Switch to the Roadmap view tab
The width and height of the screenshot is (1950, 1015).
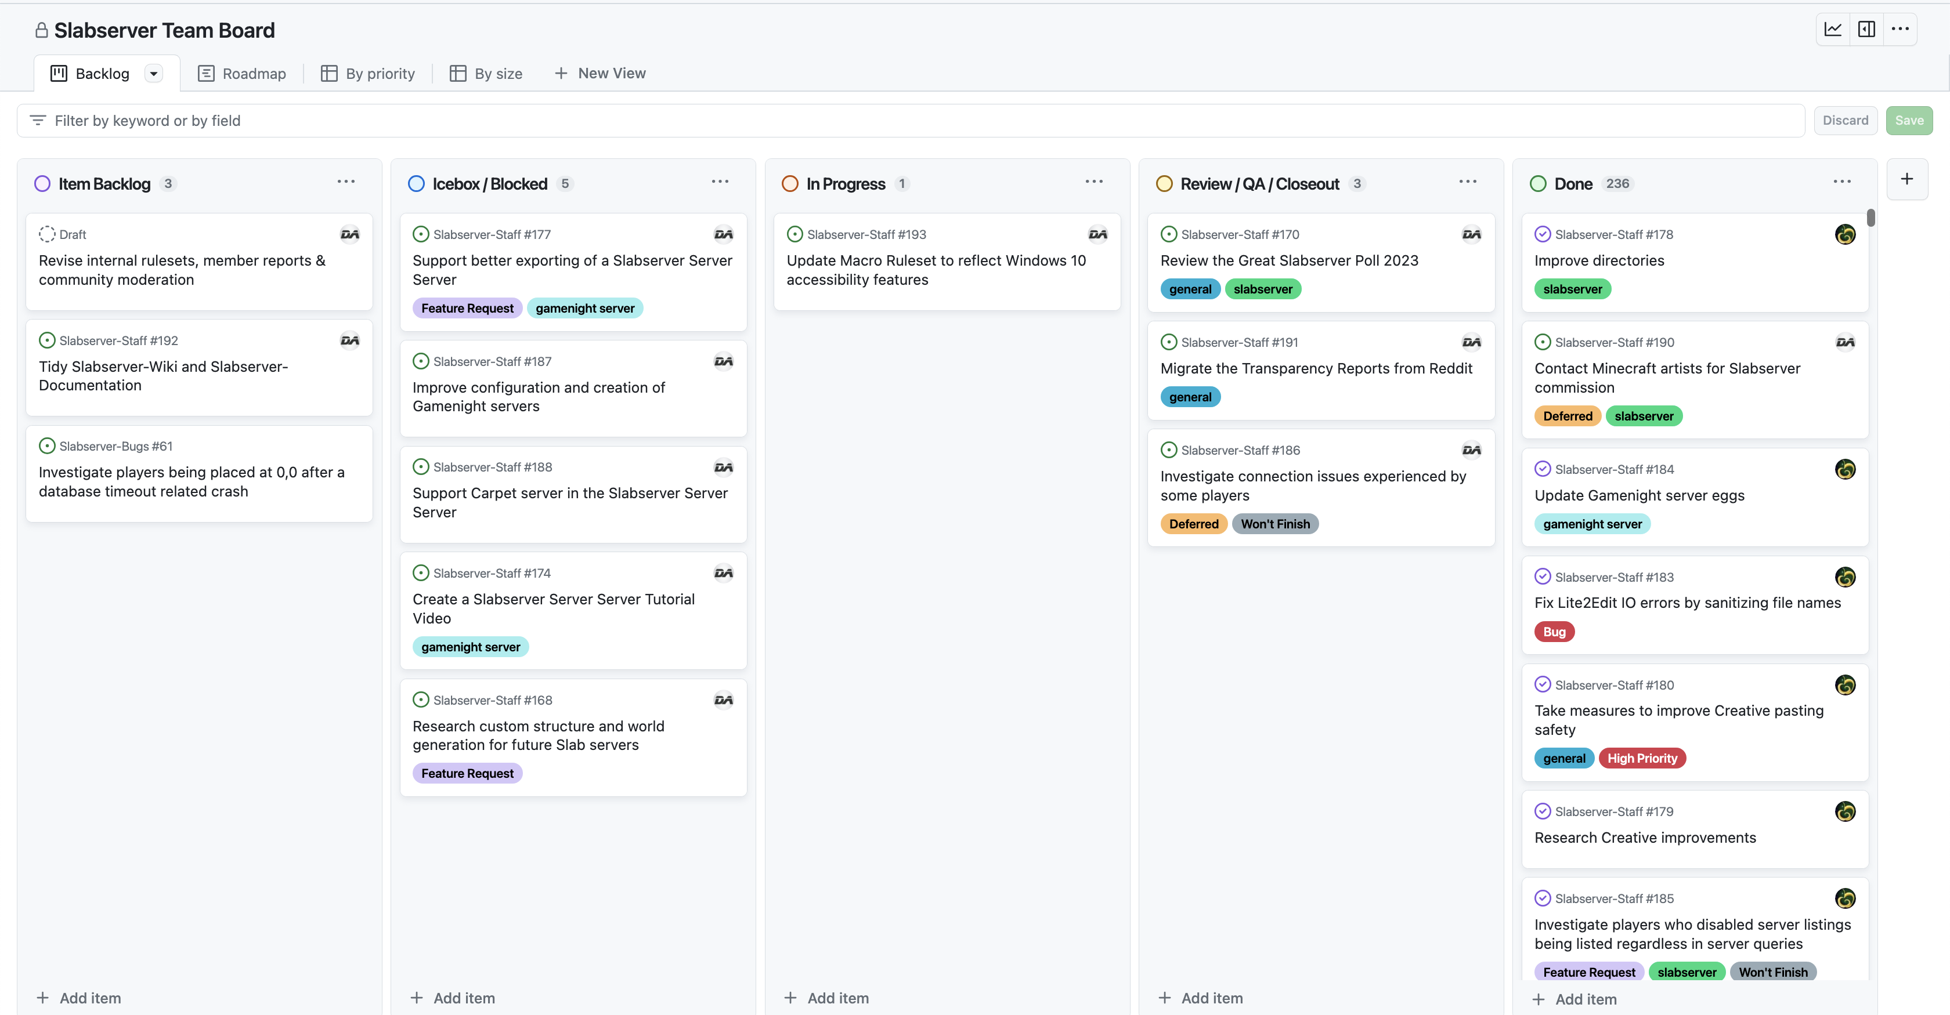[242, 73]
